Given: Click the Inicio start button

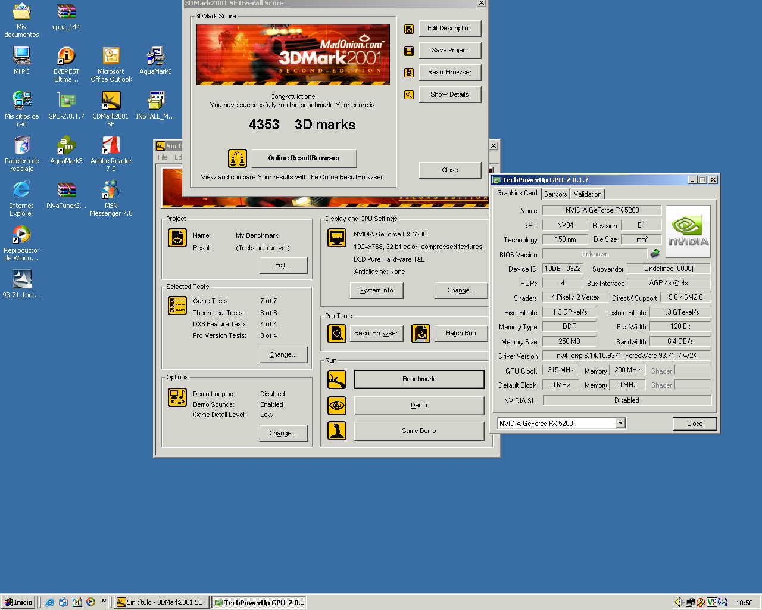Looking at the screenshot, I should tap(18, 602).
